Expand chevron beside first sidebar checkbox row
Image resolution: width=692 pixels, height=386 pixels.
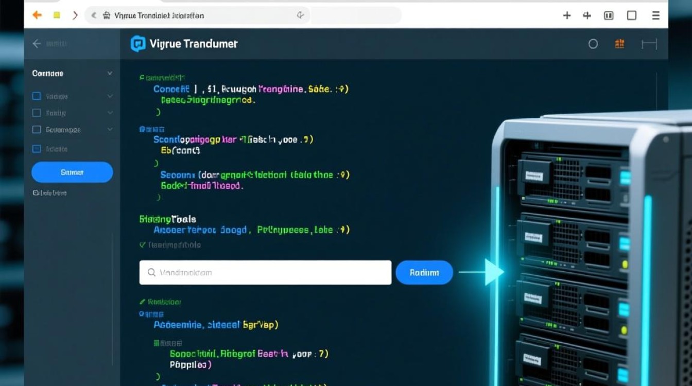[110, 96]
